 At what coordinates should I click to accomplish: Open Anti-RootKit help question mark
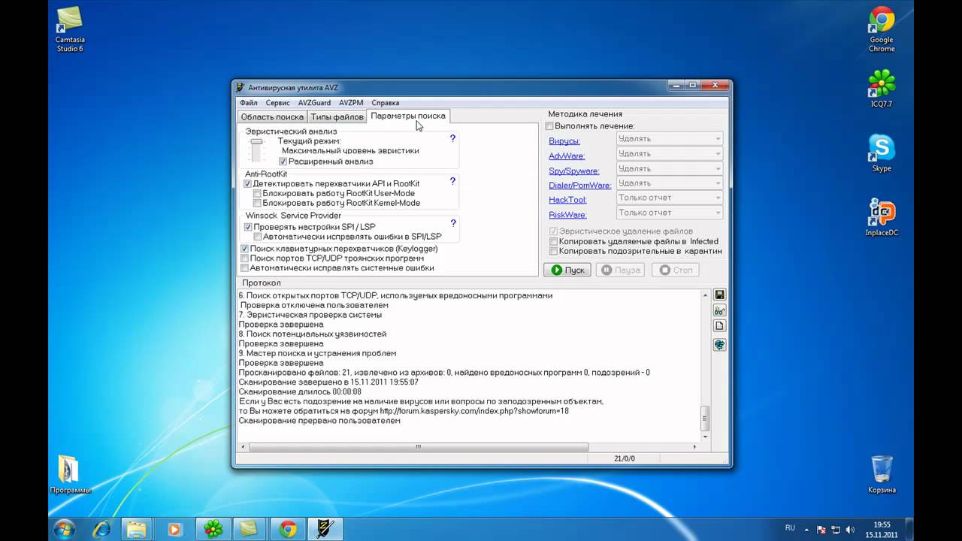(452, 181)
